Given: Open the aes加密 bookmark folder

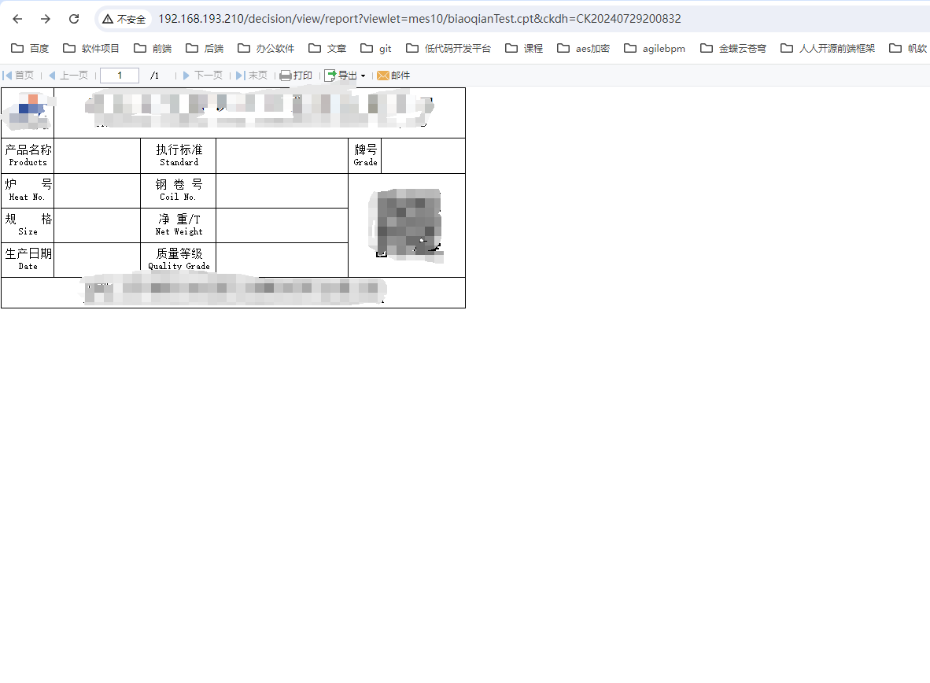Looking at the screenshot, I should point(583,48).
